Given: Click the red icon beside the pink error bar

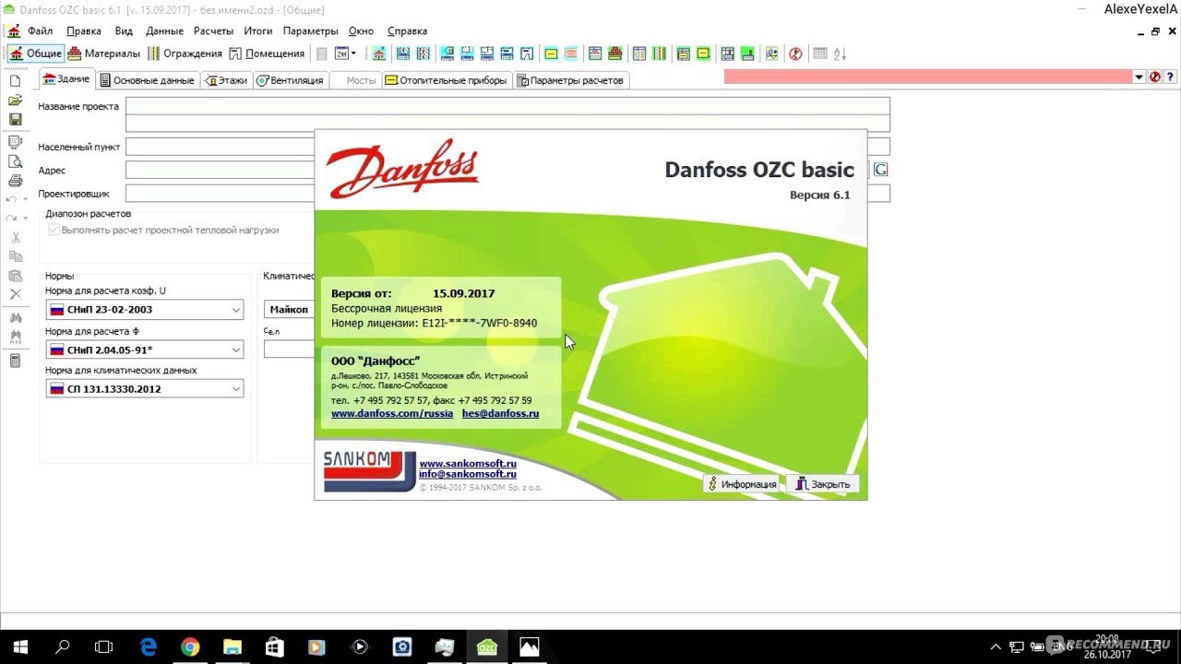Looking at the screenshot, I should click(x=1154, y=77).
